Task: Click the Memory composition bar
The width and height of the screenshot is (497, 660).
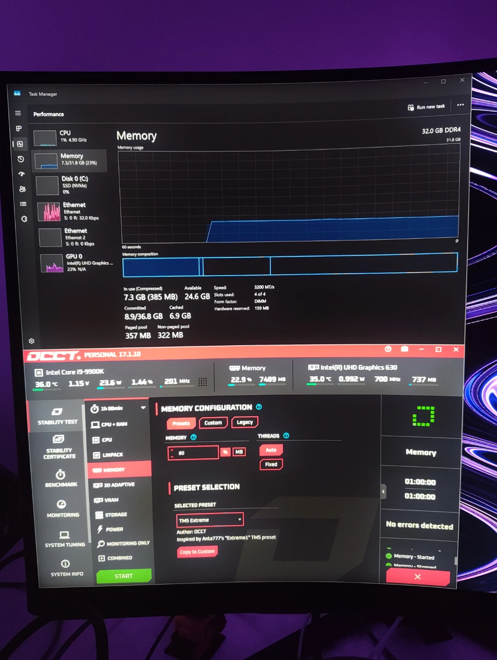Action: (290, 265)
